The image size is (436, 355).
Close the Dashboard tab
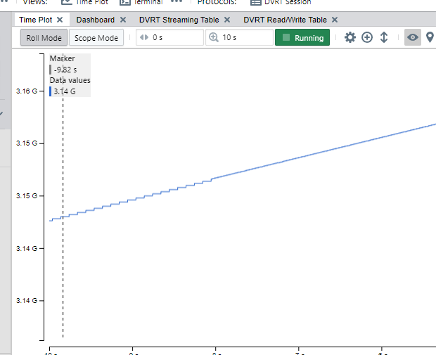(123, 20)
